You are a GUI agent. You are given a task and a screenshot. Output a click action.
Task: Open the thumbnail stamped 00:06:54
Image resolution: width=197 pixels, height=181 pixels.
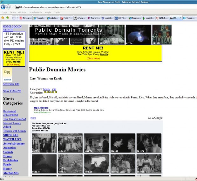tap(97, 143)
